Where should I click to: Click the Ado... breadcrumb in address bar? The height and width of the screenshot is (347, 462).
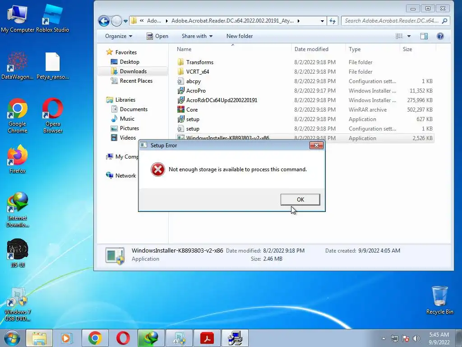(x=154, y=21)
